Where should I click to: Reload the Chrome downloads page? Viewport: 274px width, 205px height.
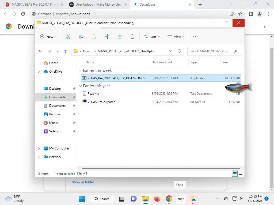[x=23, y=14]
